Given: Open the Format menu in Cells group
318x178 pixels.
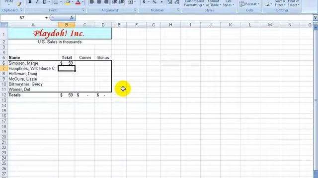Looking at the screenshot, I should 249,4.
